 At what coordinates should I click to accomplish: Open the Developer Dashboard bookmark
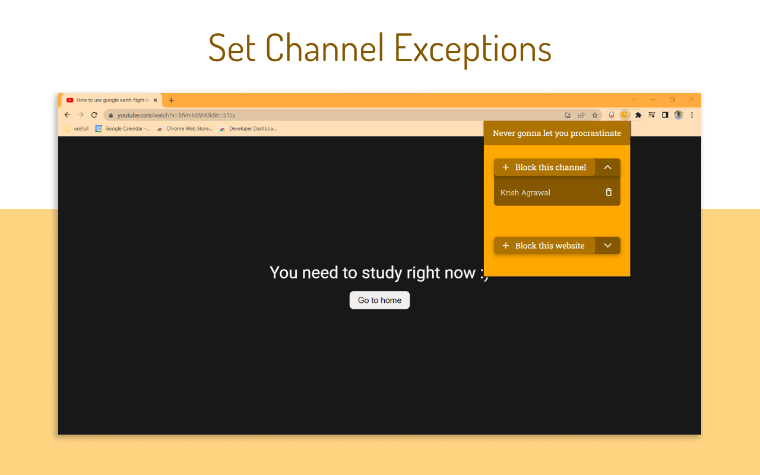(x=248, y=128)
